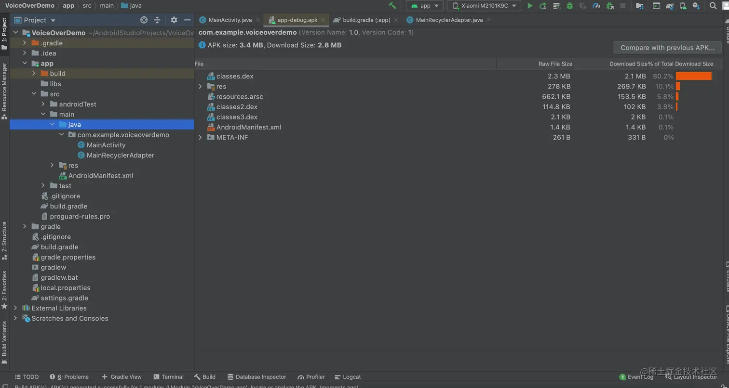
Task: Open the TODO tool window
Action: point(27,377)
